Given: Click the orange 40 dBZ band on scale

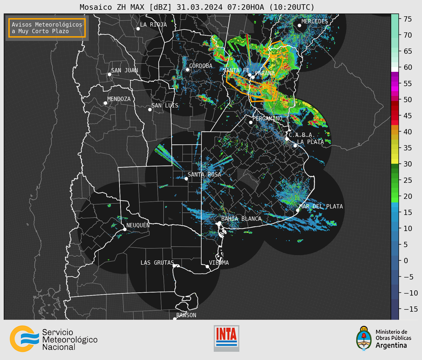Looking at the screenshot, I should pos(395,132).
